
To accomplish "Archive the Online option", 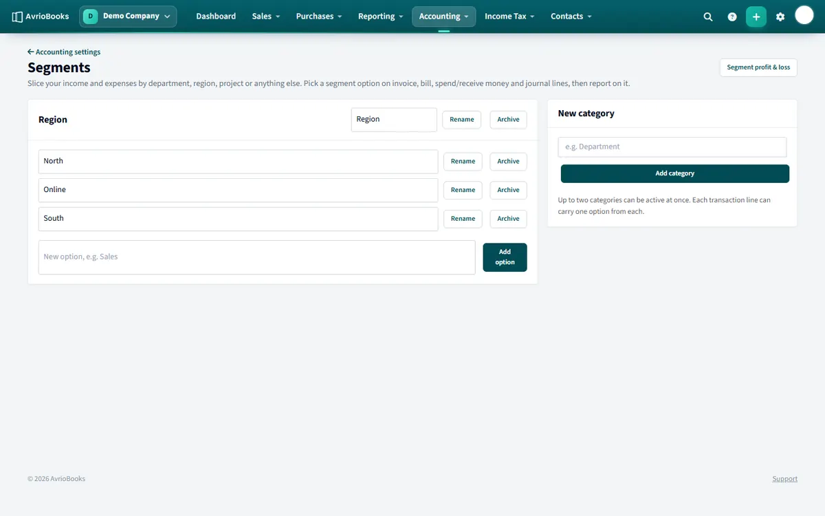I will [x=509, y=191].
